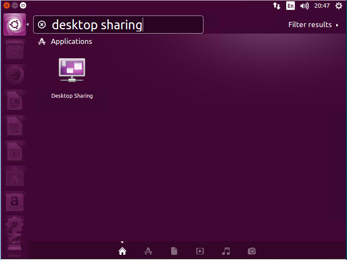Open the Files launcher icon
Screen dimensions: 347x260
[x=15, y=50]
